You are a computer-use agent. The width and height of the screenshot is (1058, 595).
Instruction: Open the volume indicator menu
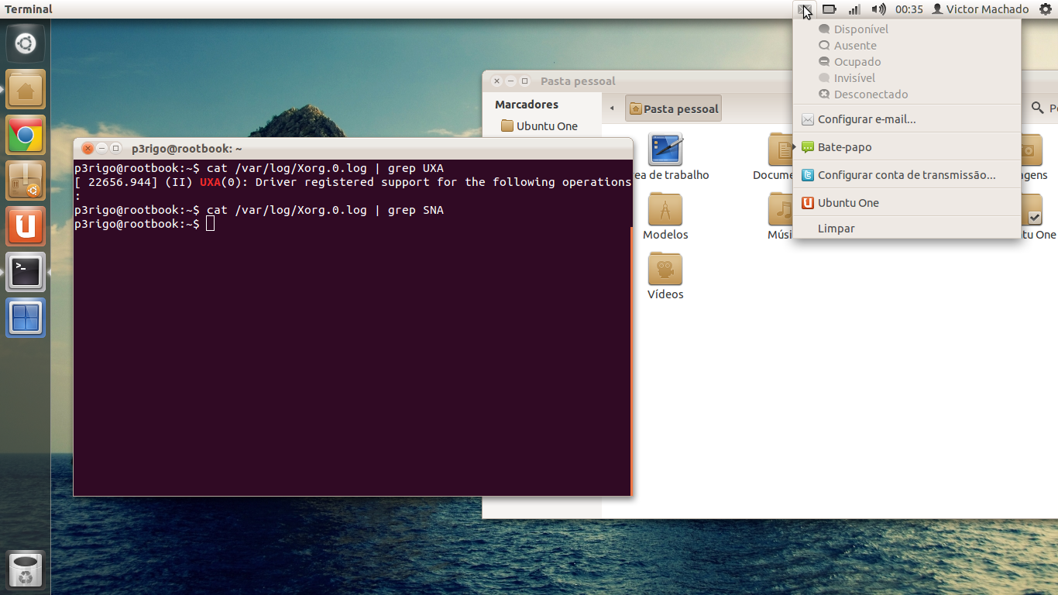point(878,9)
